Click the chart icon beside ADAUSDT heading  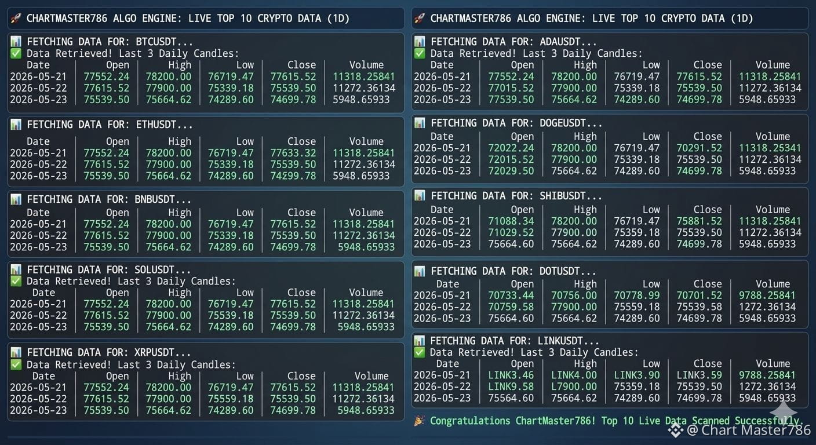click(420, 42)
